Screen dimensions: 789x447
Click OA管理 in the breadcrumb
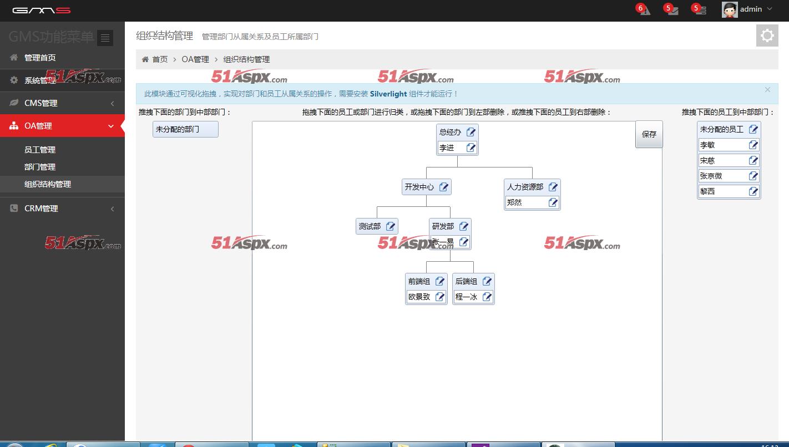tap(195, 59)
